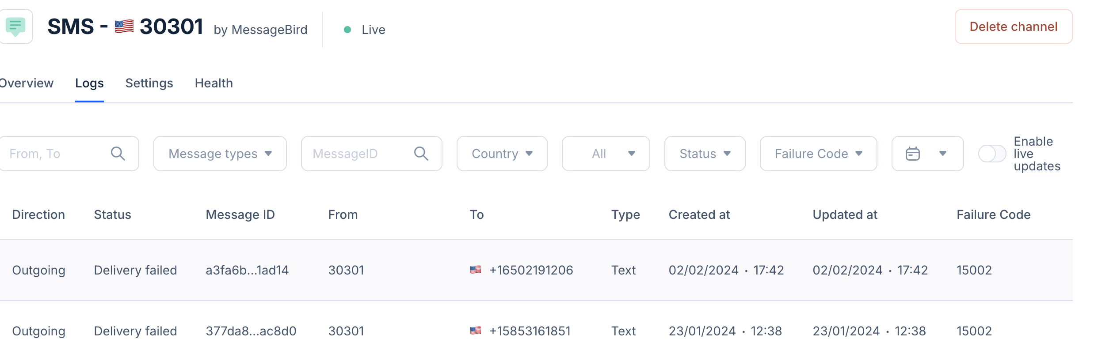Open the All filter dropdown
The height and width of the screenshot is (361, 1098).
coord(606,154)
